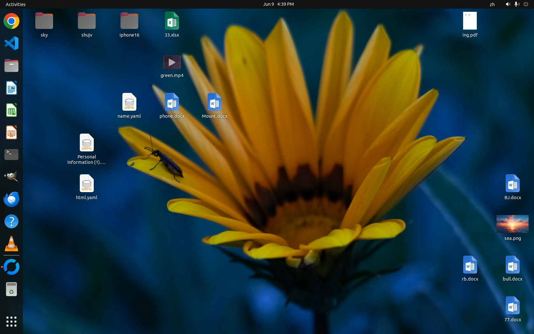This screenshot has width=534, height=334.
Task: Open the Help application in dock
Action: pos(11,221)
